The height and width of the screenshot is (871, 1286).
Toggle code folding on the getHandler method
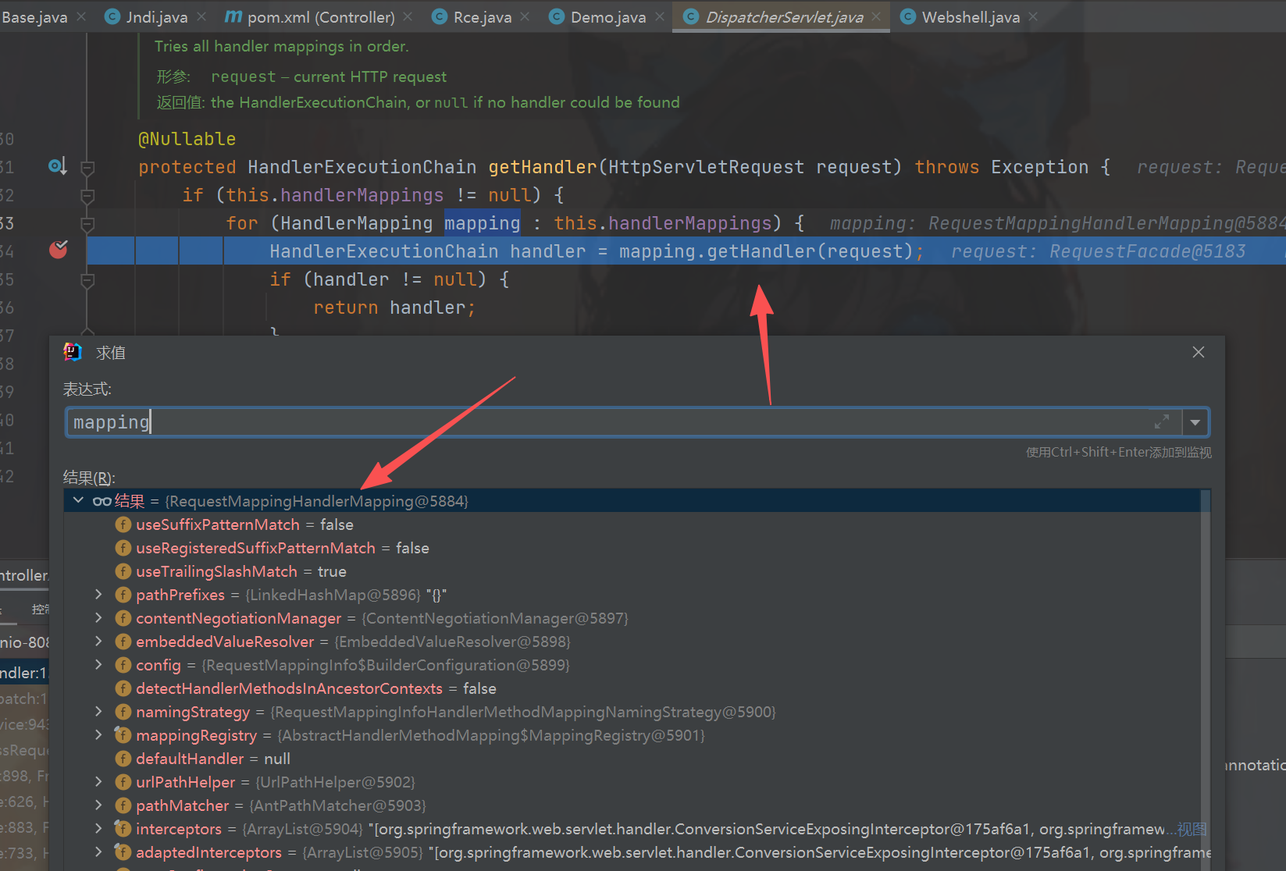pyautogui.click(x=87, y=167)
